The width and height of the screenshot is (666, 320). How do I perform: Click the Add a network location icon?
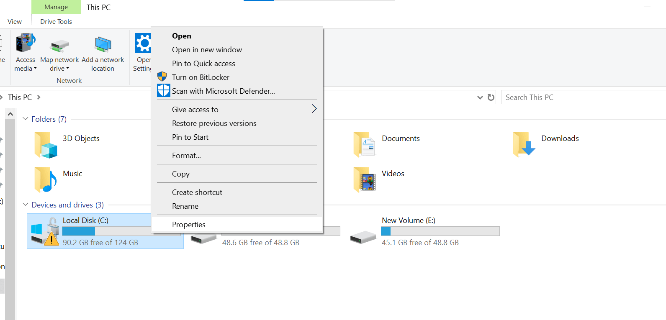(x=103, y=44)
